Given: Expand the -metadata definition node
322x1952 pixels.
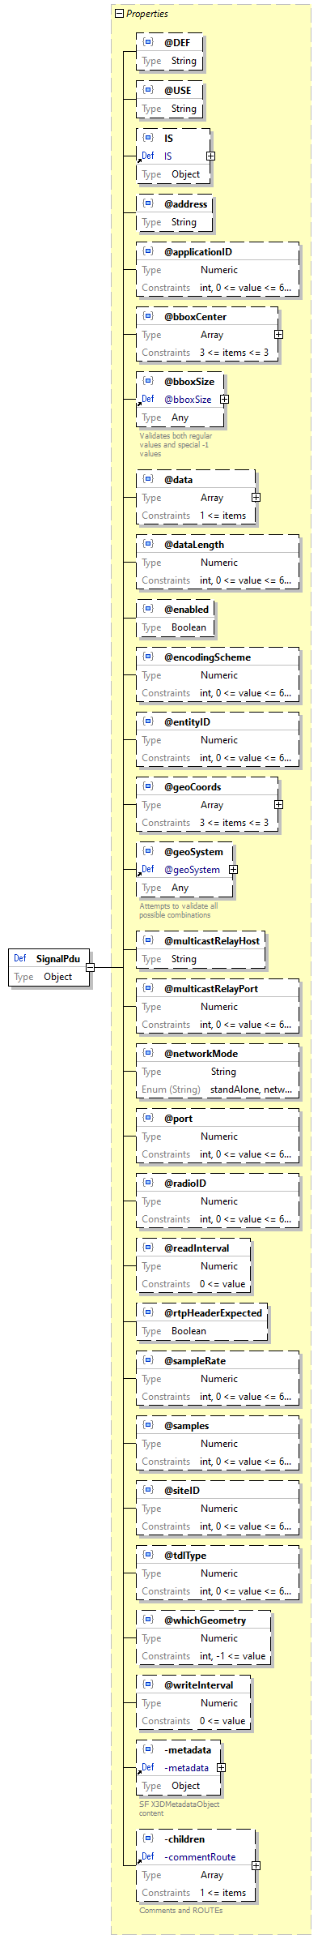Looking at the screenshot, I should 221,1767.
